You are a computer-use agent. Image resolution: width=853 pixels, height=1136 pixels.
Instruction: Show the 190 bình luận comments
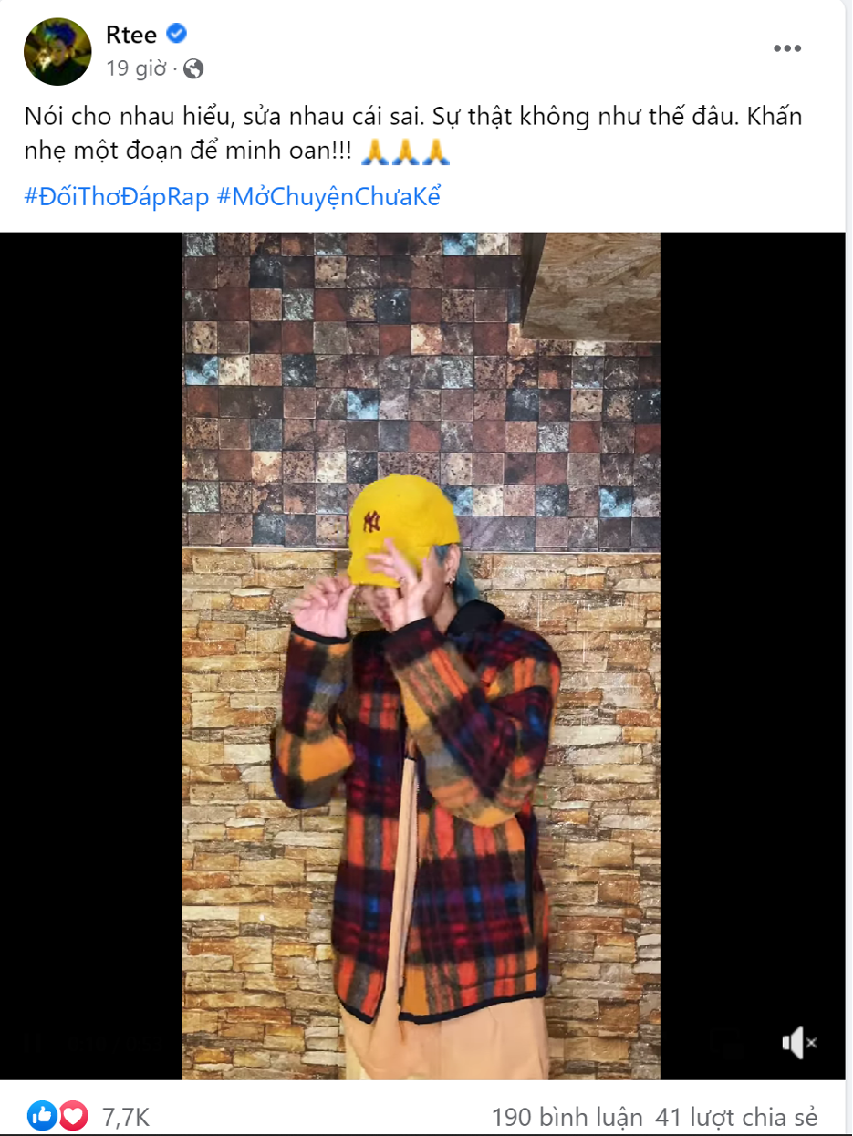click(567, 1117)
